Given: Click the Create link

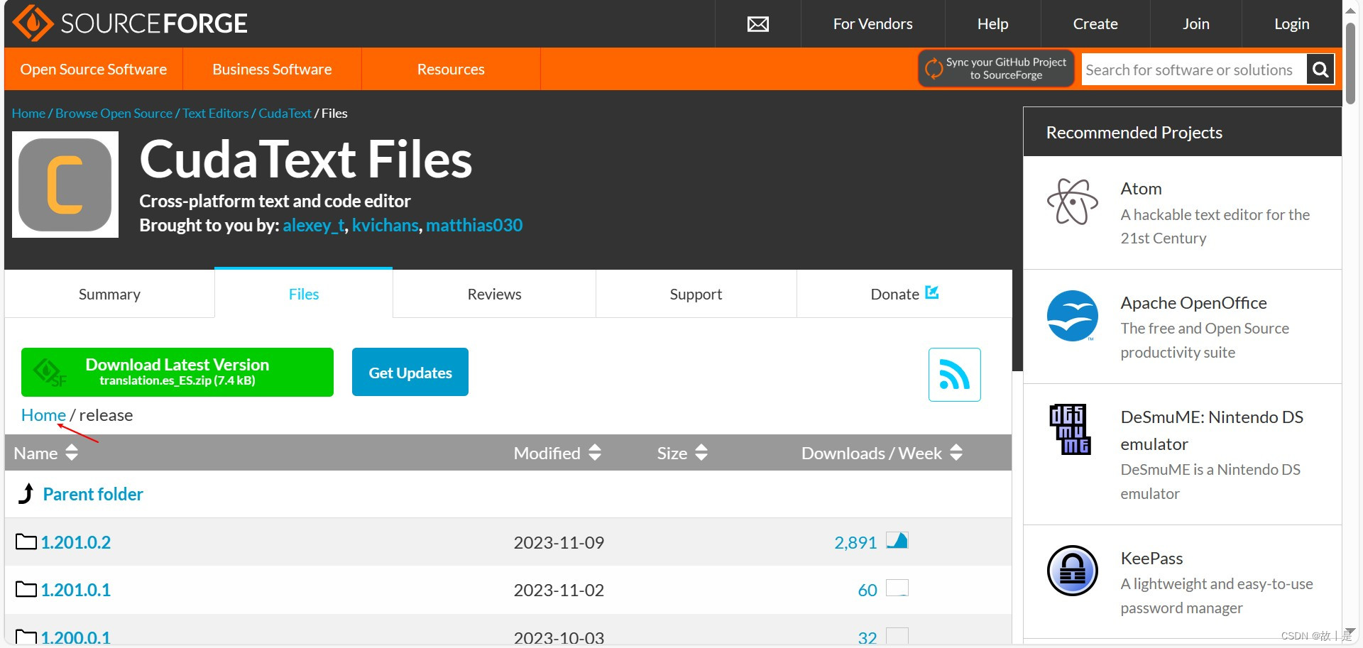Looking at the screenshot, I should (1095, 24).
